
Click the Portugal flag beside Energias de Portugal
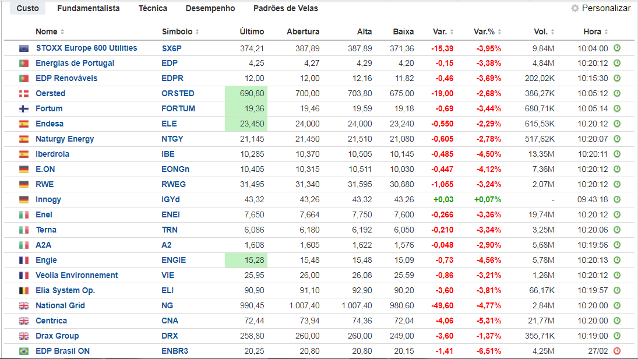click(24, 63)
